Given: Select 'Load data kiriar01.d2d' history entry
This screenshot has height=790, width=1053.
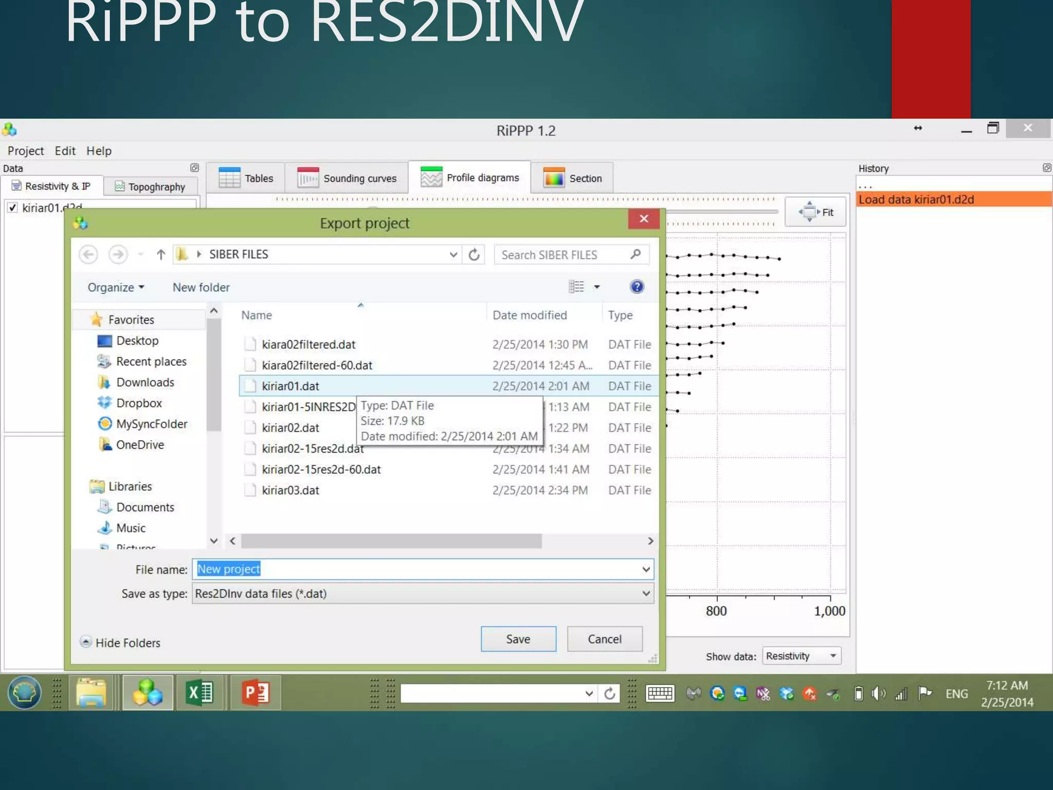Looking at the screenshot, I should (x=954, y=199).
